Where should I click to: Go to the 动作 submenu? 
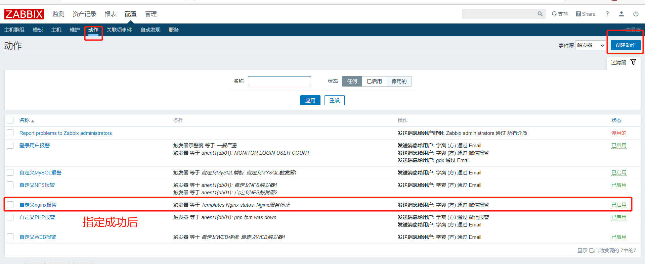click(93, 30)
